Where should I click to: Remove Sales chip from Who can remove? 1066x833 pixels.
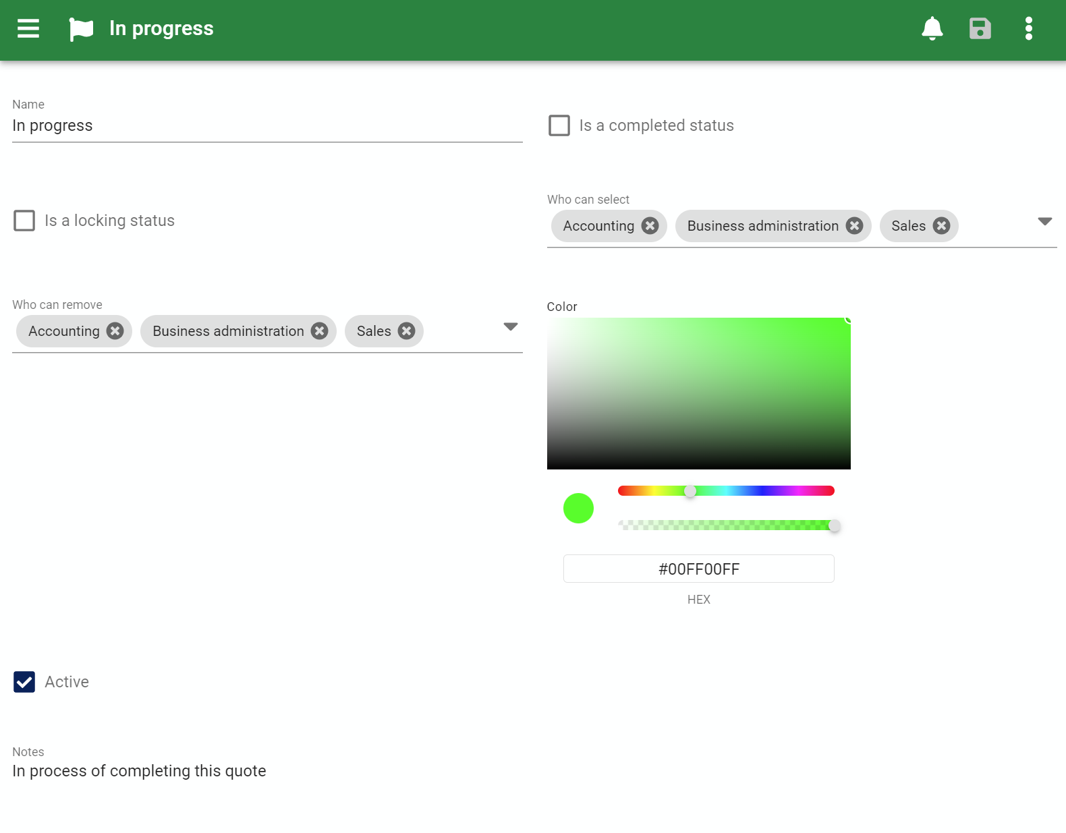[406, 331]
